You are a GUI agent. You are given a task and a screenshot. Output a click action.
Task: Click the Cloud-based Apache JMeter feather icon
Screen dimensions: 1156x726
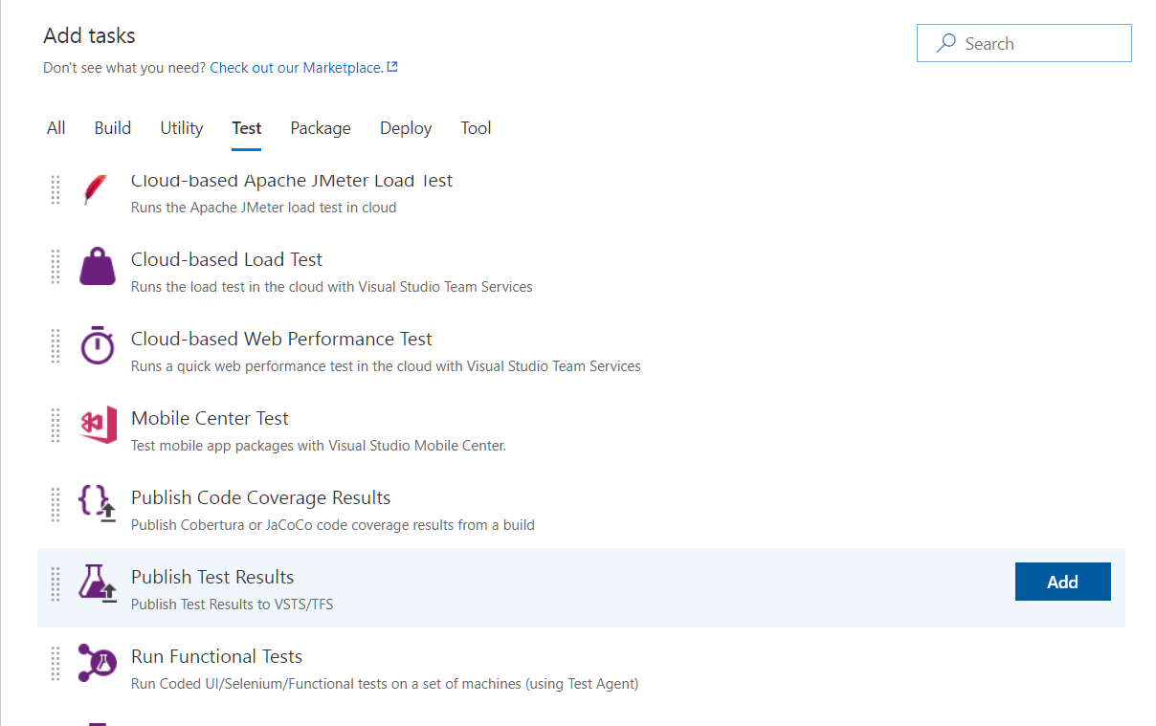coord(95,189)
